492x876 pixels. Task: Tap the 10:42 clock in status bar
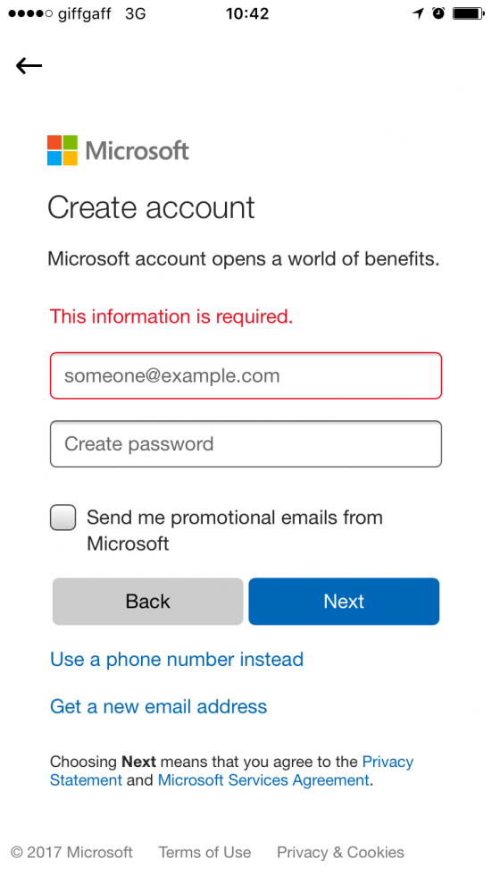click(247, 13)
